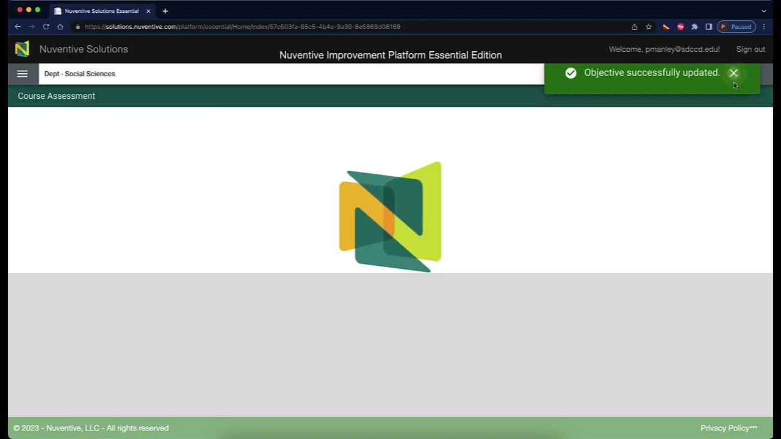
Task: Close the Nuventive Solutions Essential tab
Action: pyautogui.click(x=148, y=11)
